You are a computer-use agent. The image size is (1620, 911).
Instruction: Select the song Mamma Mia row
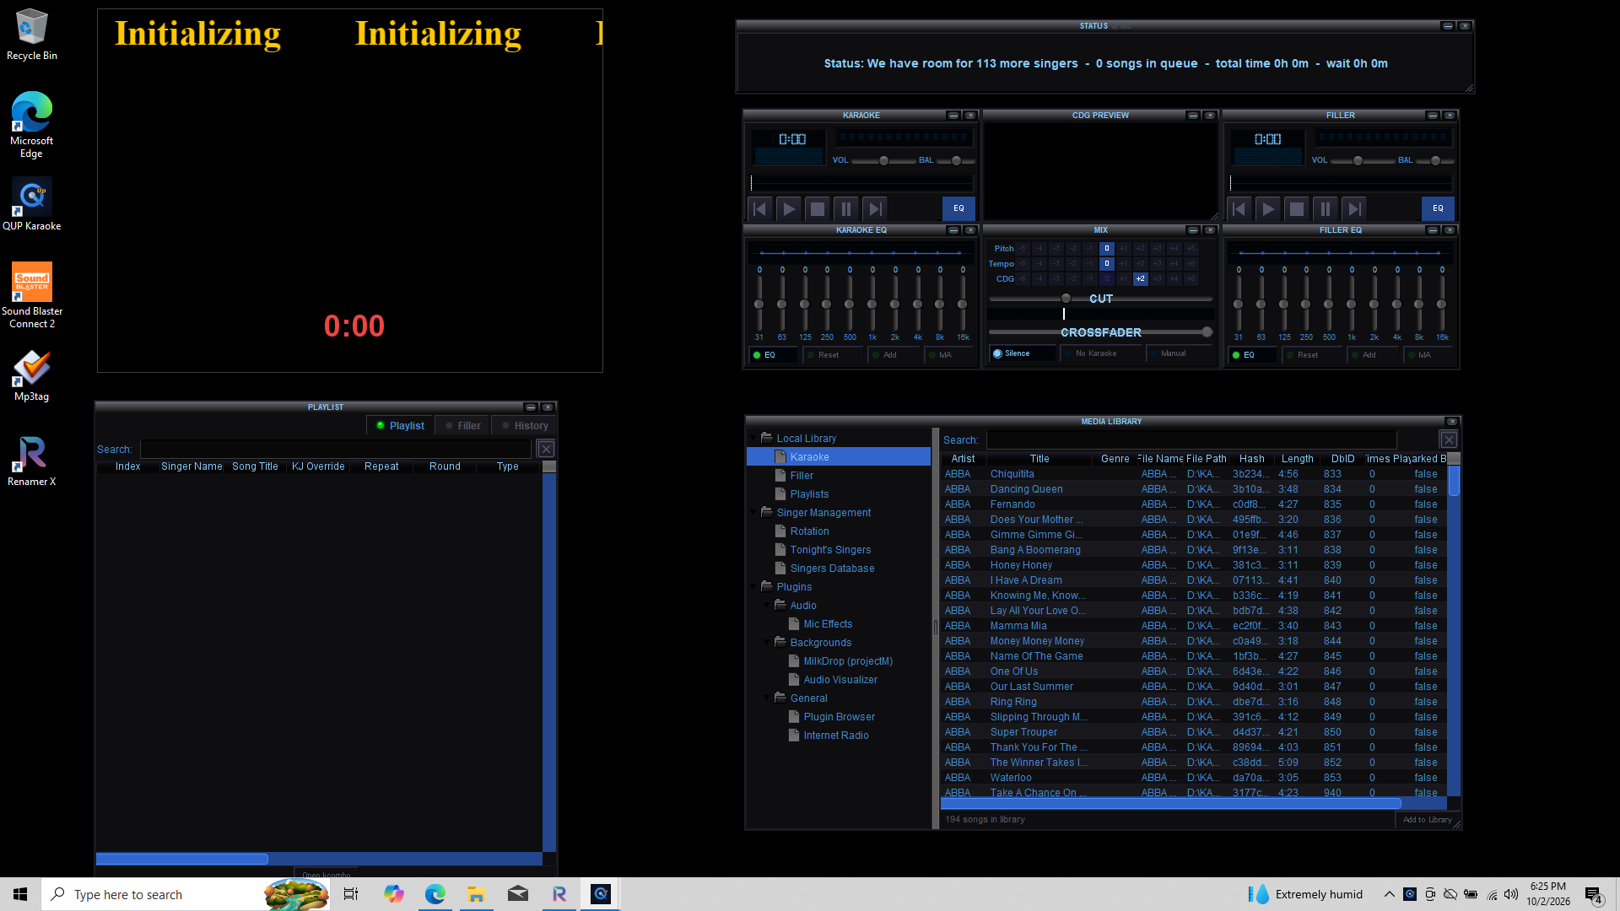coord(1195,626)
